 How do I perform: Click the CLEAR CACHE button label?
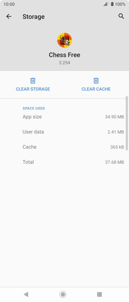(x=96, y=89)
